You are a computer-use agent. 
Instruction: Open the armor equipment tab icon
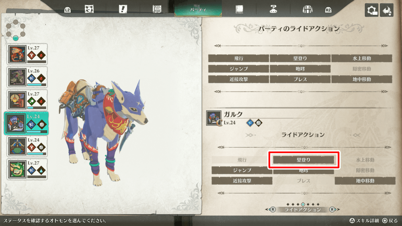click(308, 10)
